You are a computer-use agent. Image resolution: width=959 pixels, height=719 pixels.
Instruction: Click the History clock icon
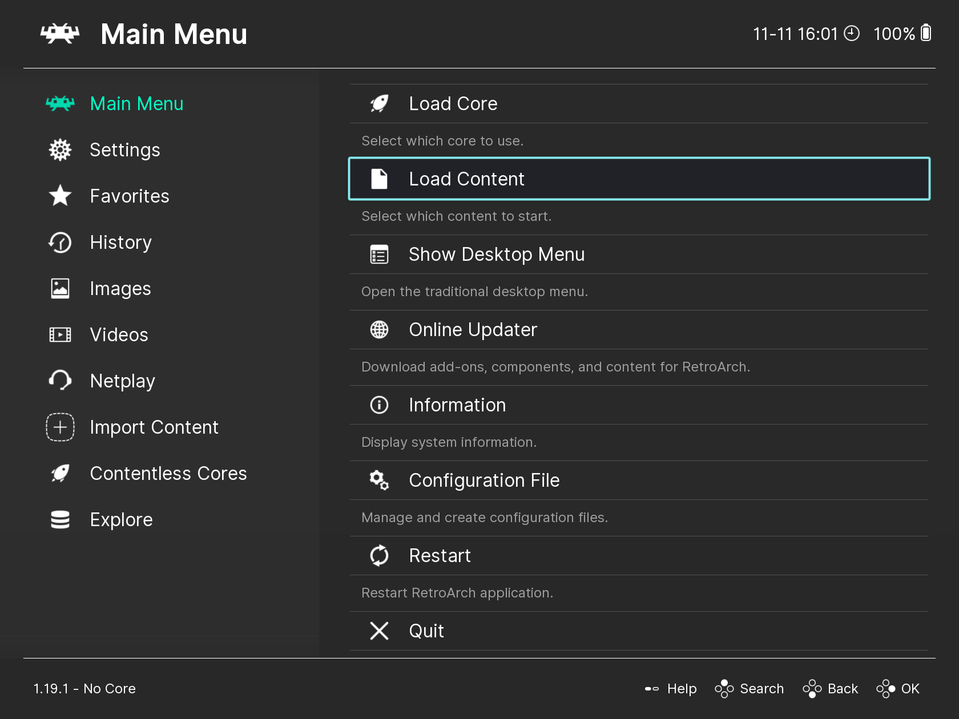tap(60, 242)
